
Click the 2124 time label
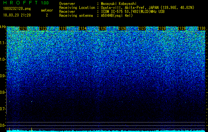point(82,28)
